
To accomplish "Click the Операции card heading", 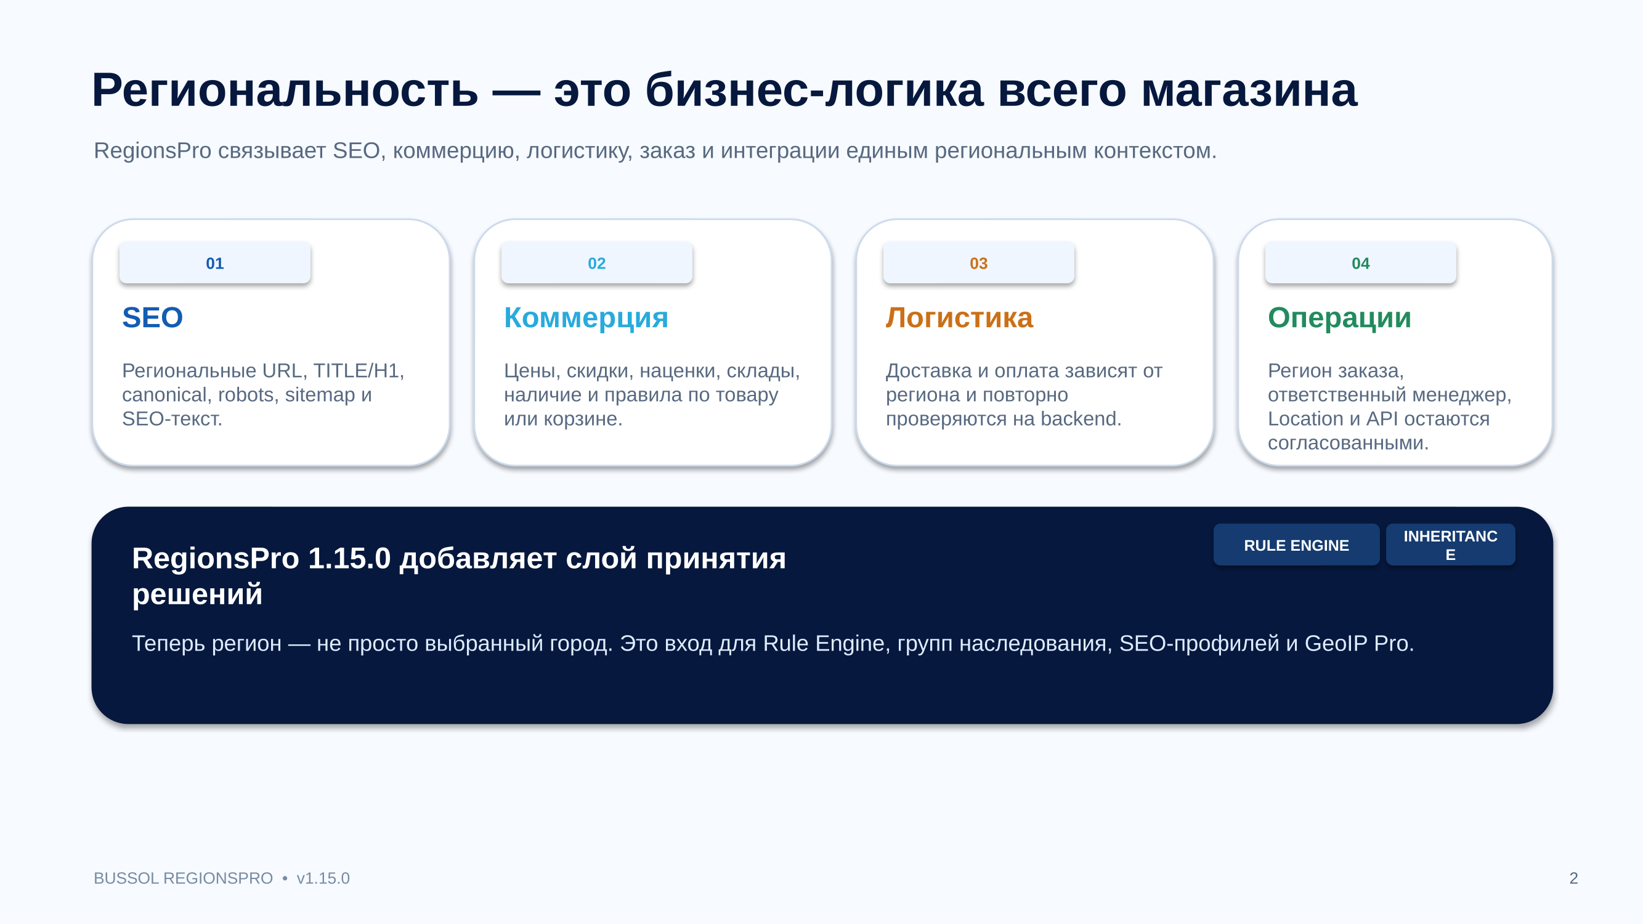I will tap(1339, 318).
